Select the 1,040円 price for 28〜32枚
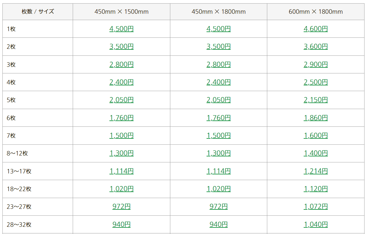Viewport: 369px width, 234px height. [316, 224]
